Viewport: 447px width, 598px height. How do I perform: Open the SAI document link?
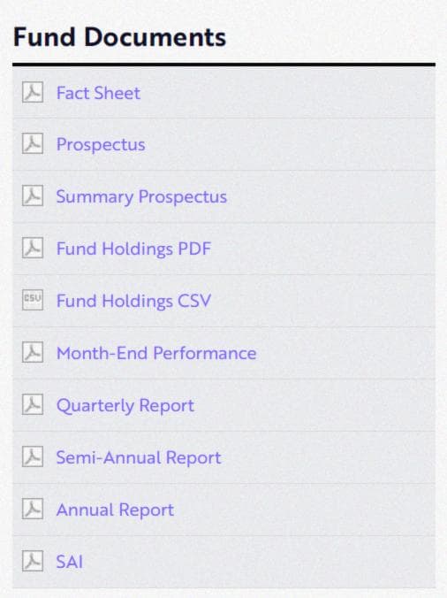pyautogui.click(x=69, y=562)
